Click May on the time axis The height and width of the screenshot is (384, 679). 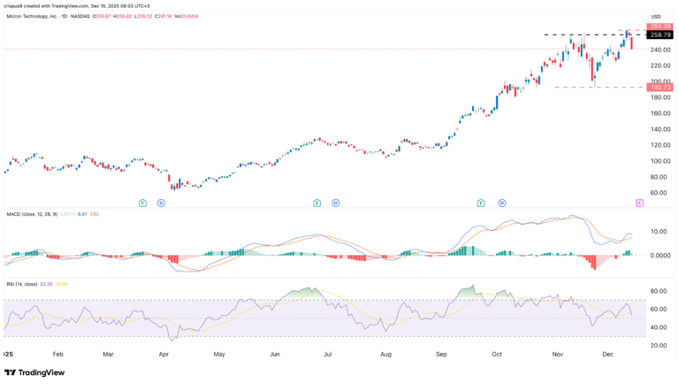219,355
